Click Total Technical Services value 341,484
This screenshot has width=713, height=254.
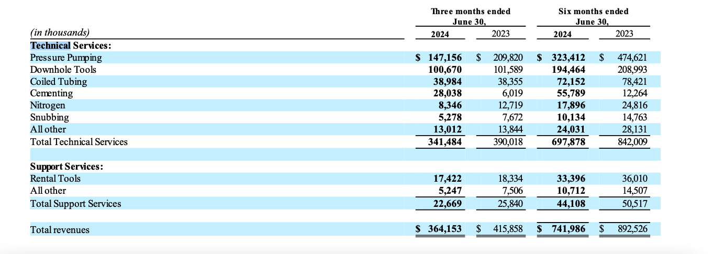(x=445, y=142)
